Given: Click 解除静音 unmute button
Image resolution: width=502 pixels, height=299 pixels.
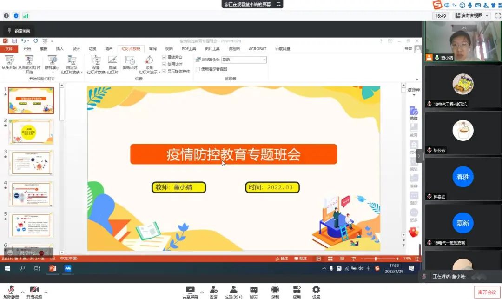Looking at the screenshot, I should (x=11, y=291).
